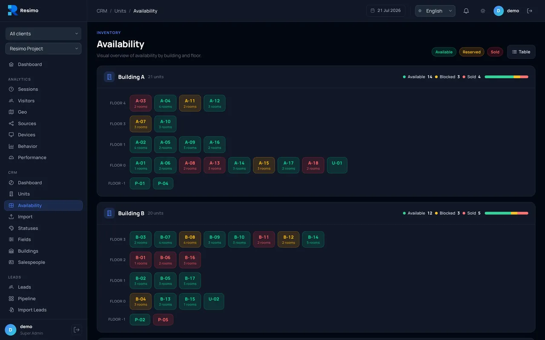Viewport: 545px width, 340px height.
Task: Open unit B-08 card
Action: click(x=190, y=240)
